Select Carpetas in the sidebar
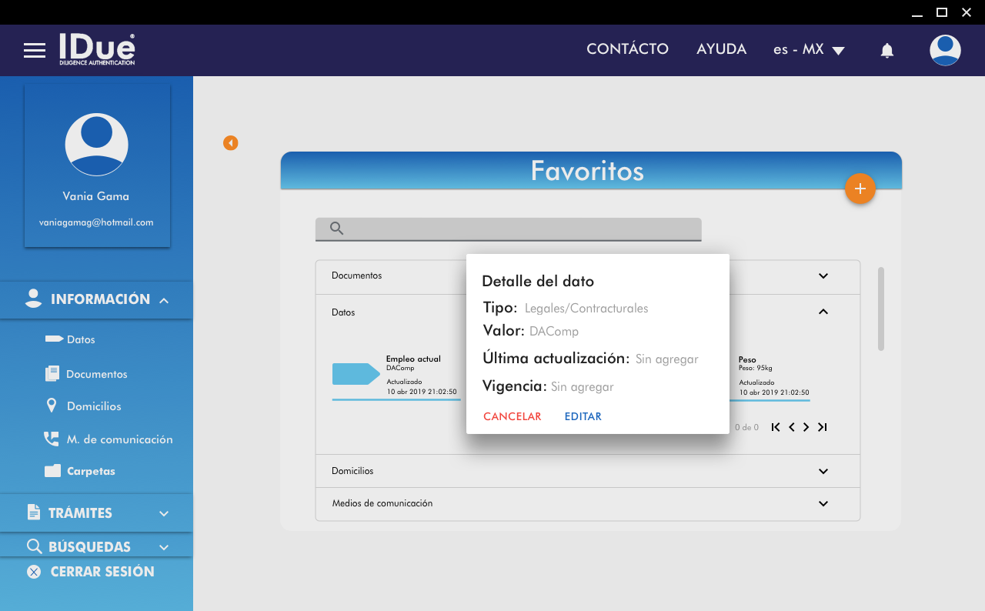The image size is (985, 611). (90, 471)
